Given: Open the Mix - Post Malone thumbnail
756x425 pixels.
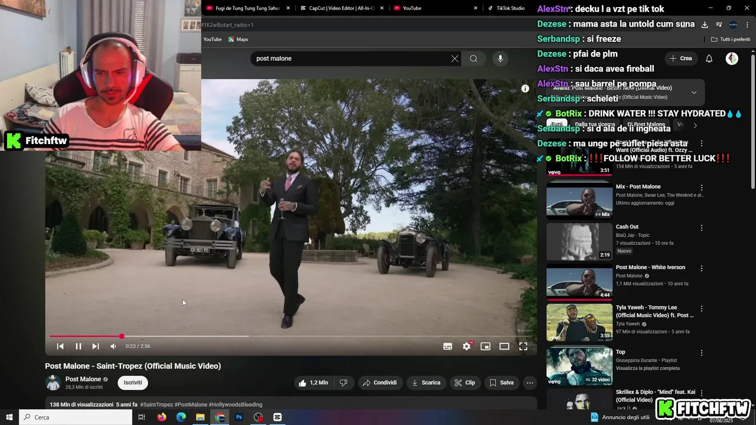Looking at the screenshot, I should click(x=579, y=201).
